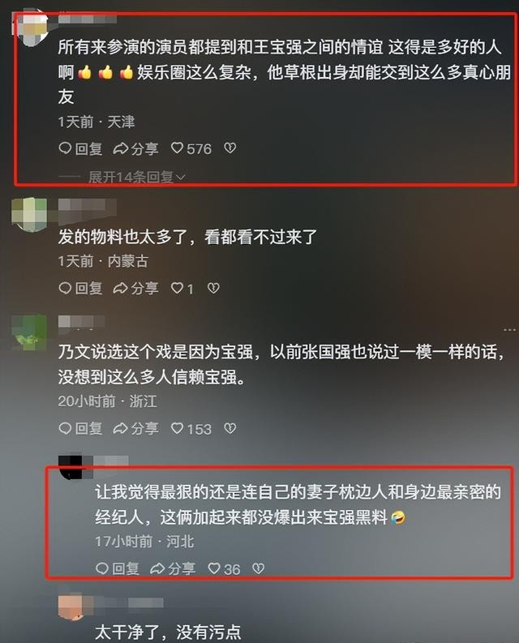Reply to the Hebei reply
The image size is (519, 643).
[x=118, y=568]
